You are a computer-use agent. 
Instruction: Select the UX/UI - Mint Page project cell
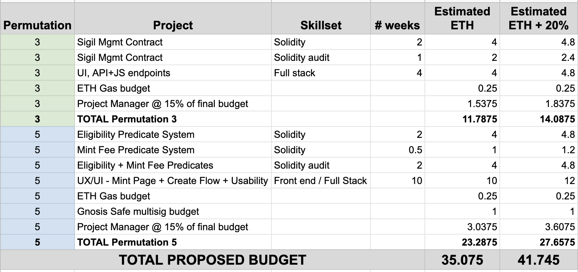coord(173,181)
